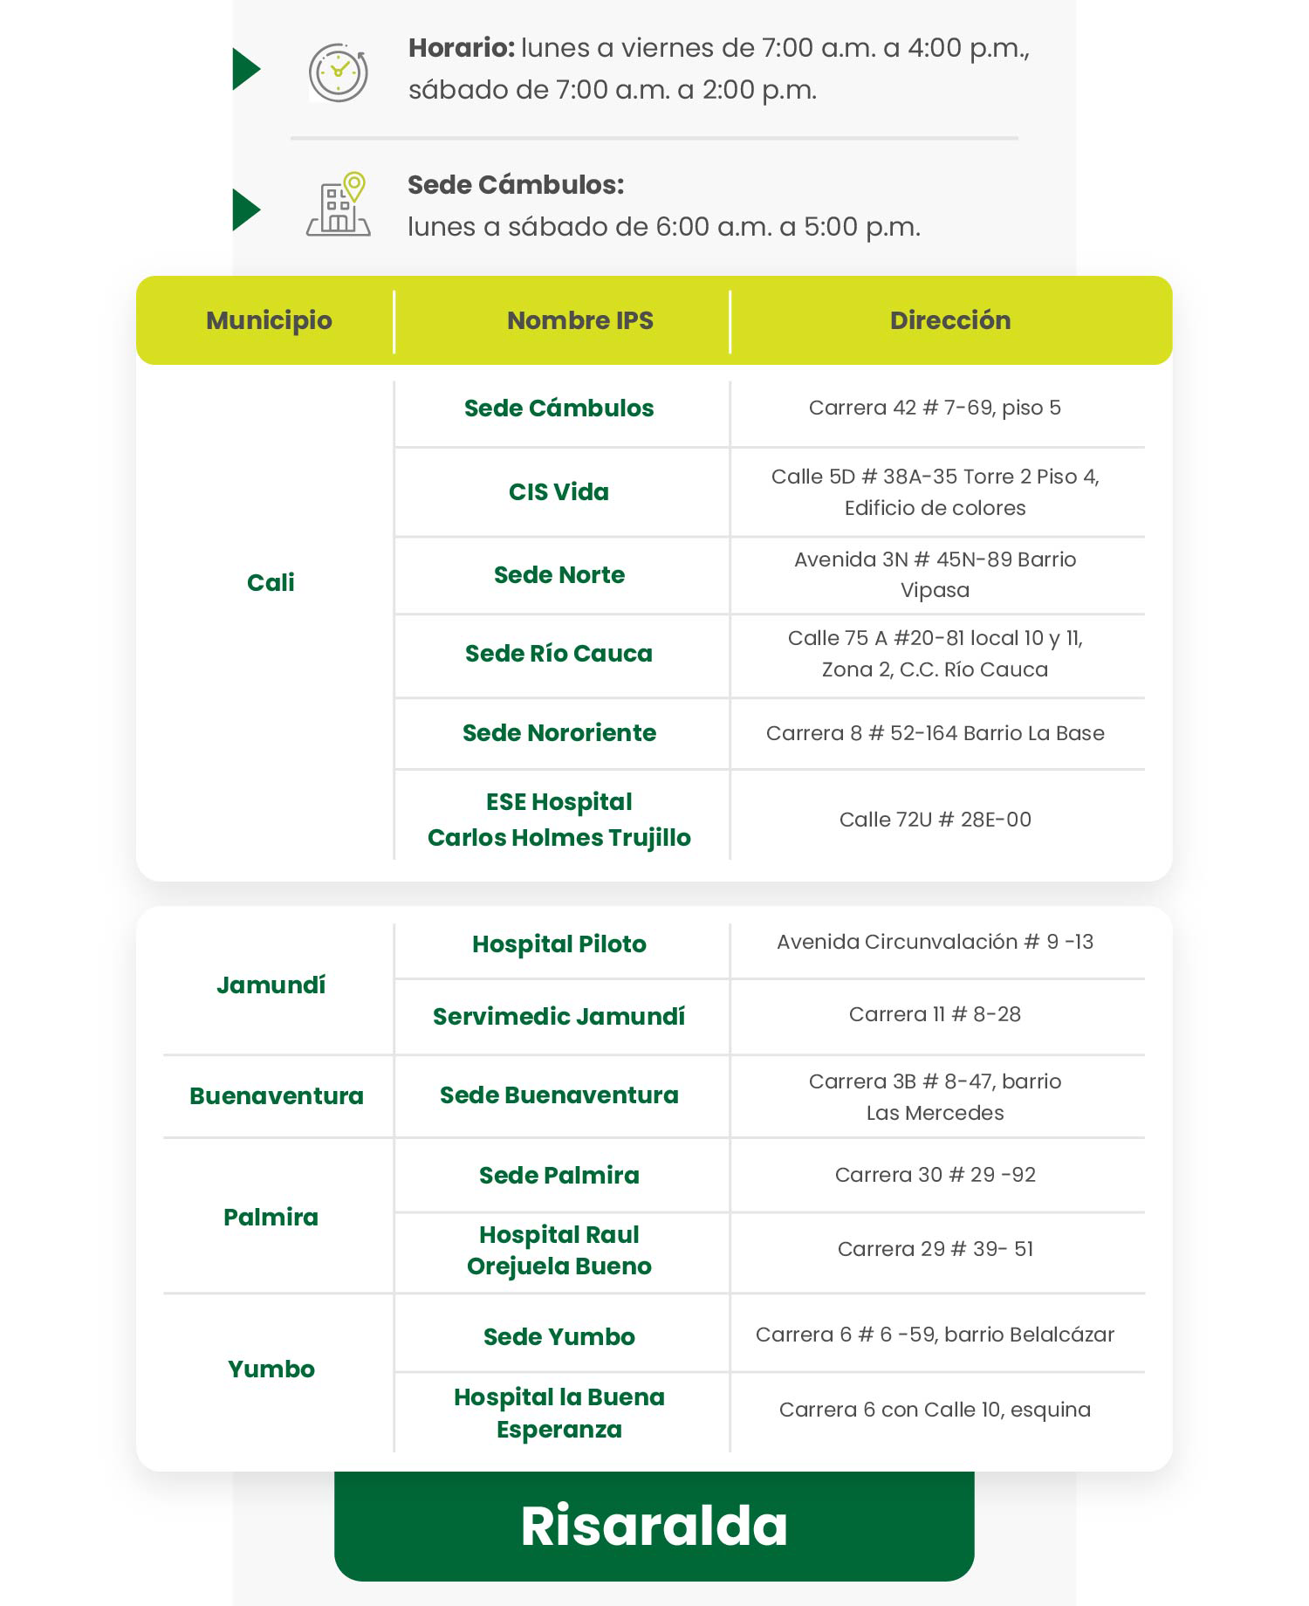Click green arrow beside Horario
The image size is (1309, 1606).
(246, 69)
